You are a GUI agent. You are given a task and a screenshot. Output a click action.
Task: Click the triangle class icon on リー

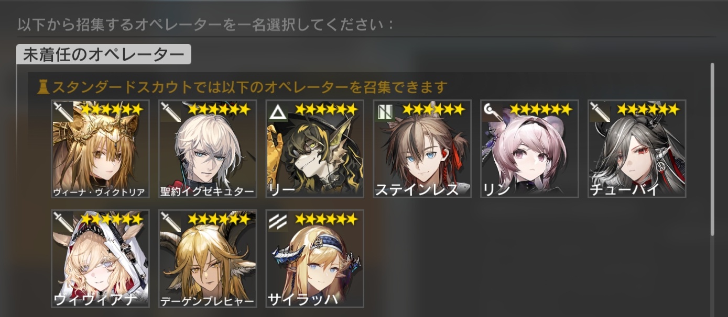277,111
